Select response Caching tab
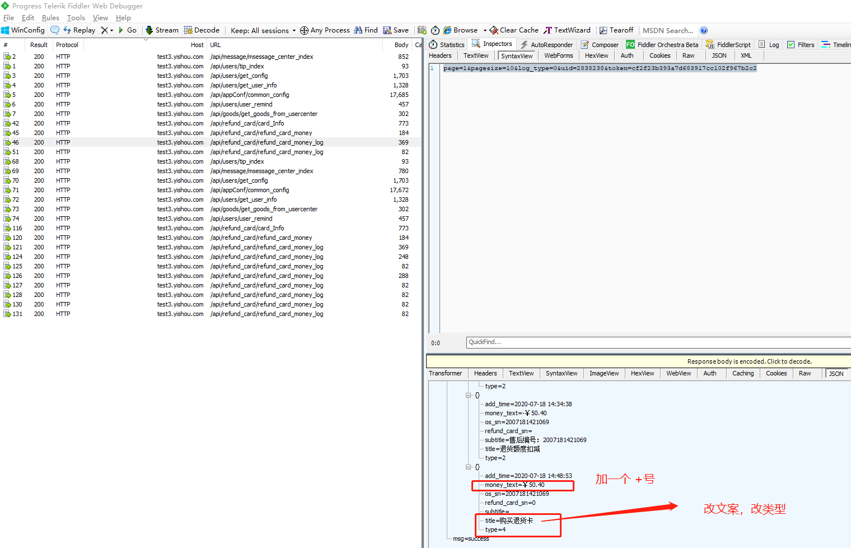Image resolution: width=851 pixels, height=548 pixels. 743,373
